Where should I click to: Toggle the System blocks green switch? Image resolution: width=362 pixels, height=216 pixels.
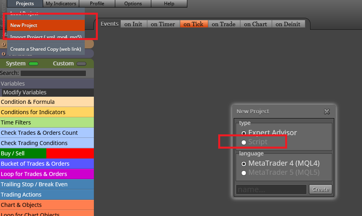[x=34, y=64]
